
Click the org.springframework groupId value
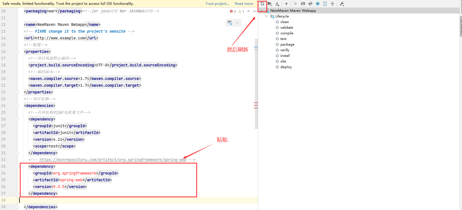click(75, 173)
